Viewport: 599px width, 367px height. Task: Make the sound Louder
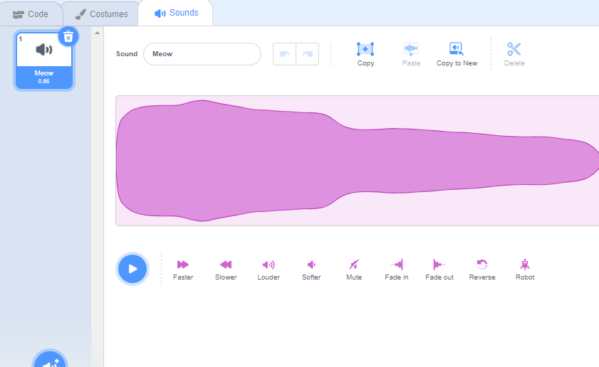point(269,270)
